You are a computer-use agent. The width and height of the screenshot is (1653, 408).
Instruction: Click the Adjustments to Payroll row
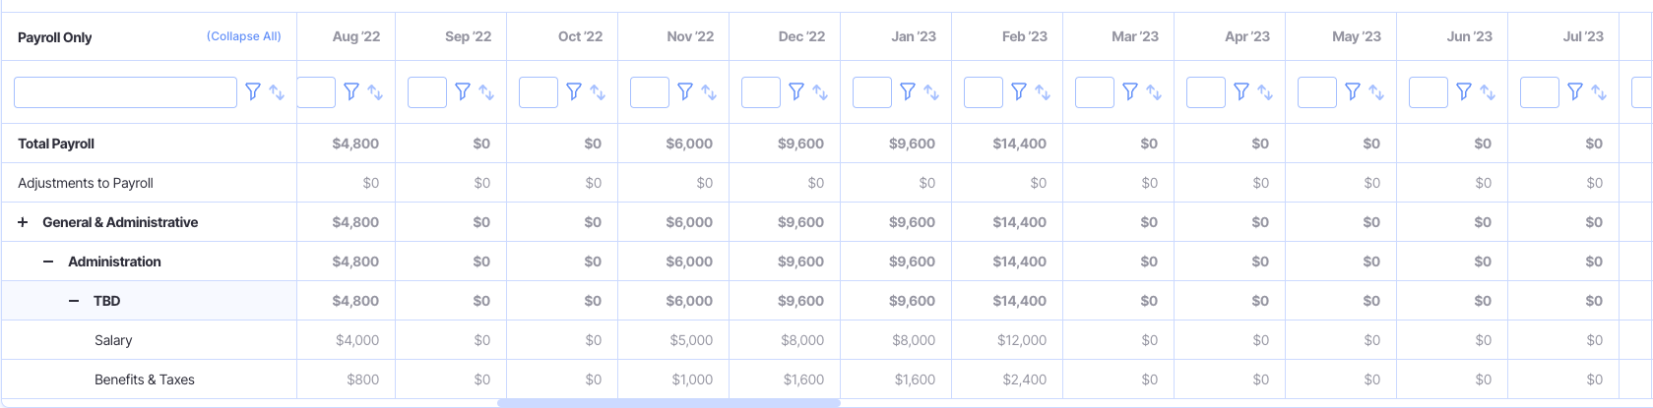pos(86,183)
